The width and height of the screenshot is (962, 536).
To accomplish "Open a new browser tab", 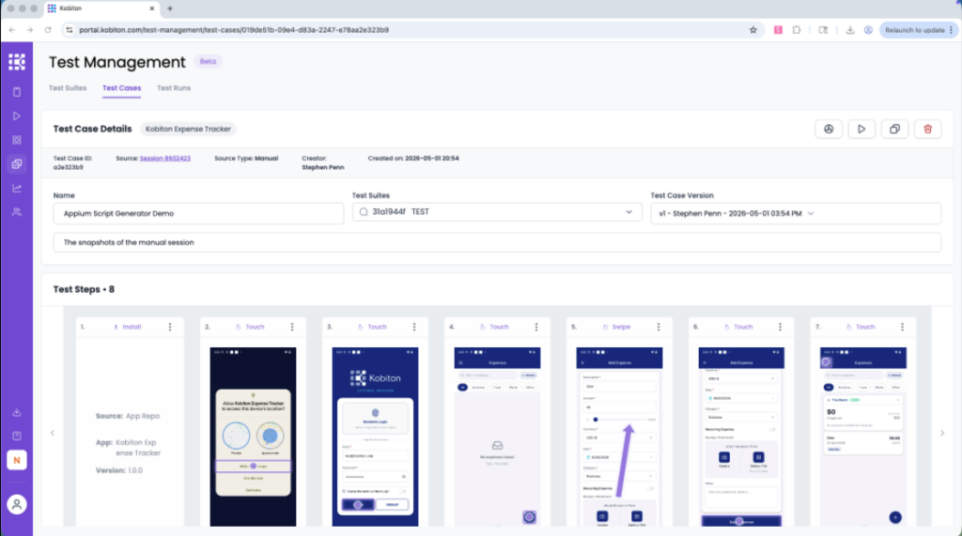I will (x=170, y=8).
